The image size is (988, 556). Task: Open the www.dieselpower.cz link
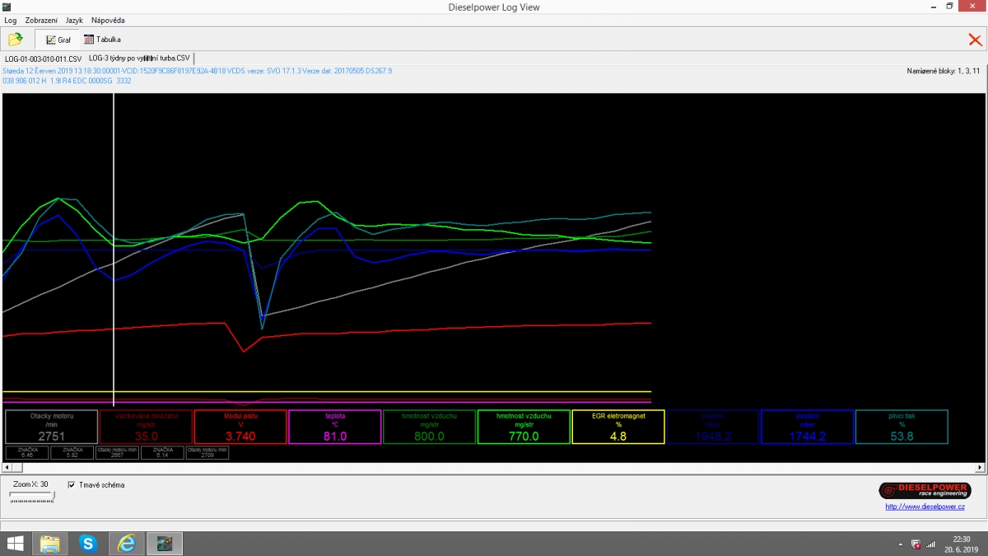[925, 507]
